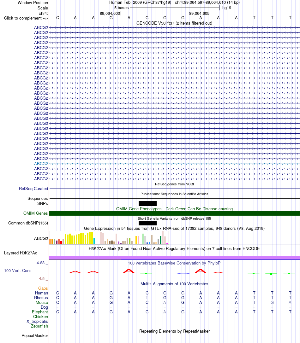Click the purple Layered H3K27Ac signal bar
The height and width of the screenshot is (343, 300).
(x=174, y=258)
